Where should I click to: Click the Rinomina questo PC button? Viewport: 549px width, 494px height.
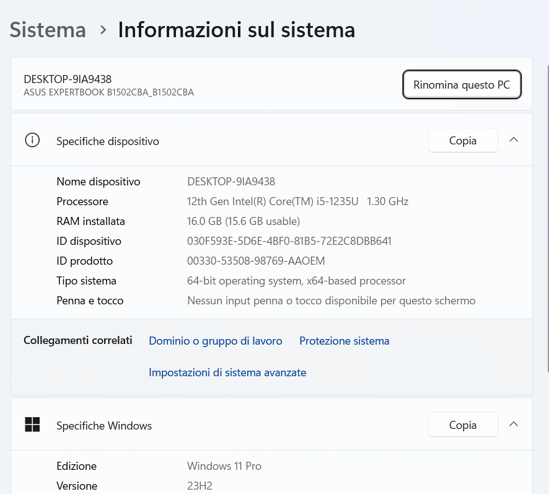coord(462,85)
